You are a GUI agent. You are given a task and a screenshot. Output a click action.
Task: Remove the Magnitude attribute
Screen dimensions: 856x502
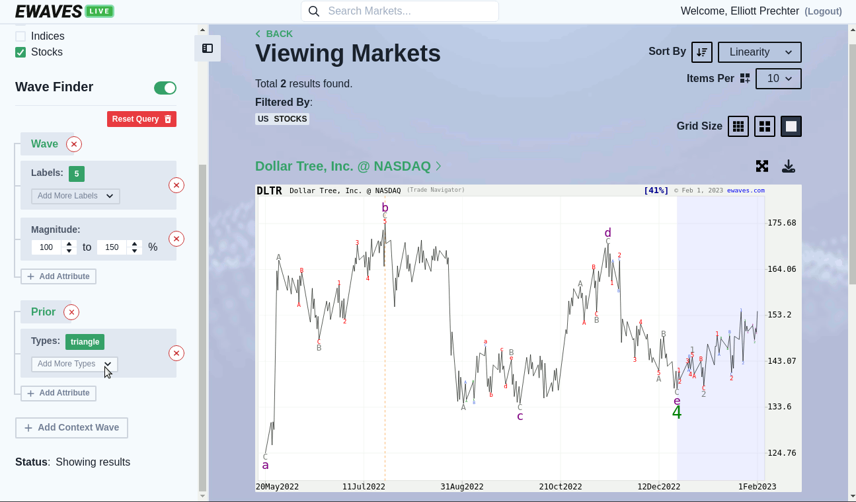[176, 239]
